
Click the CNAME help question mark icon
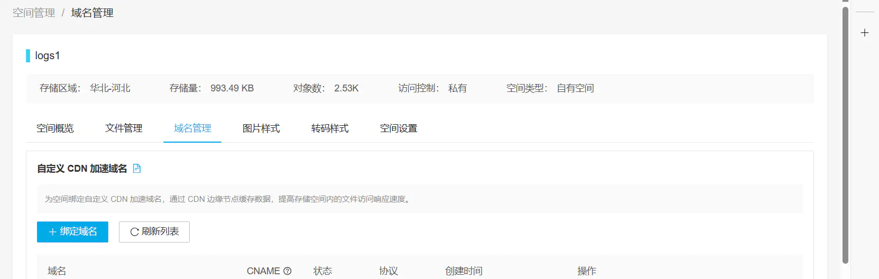pos(288,271)
